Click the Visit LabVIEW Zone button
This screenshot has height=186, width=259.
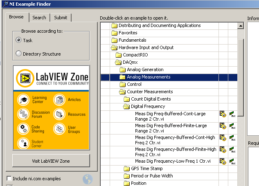click(x=51, y=161)
